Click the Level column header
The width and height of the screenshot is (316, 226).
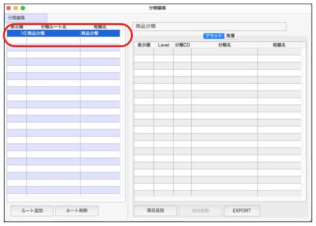(163, 45)
